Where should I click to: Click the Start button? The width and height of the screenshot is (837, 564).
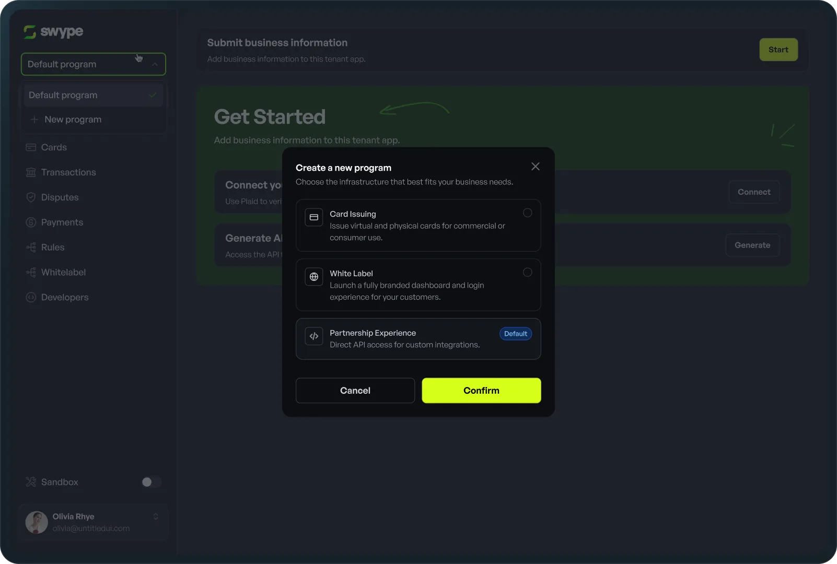pos(778,50)
